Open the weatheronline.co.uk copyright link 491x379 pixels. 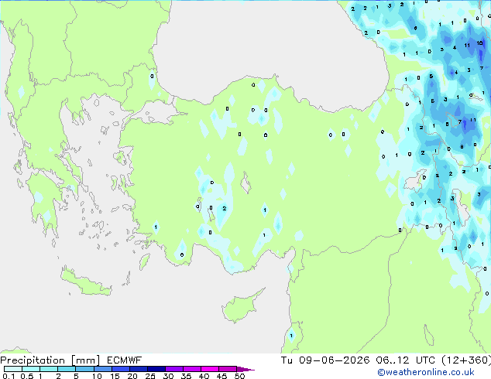425,372
